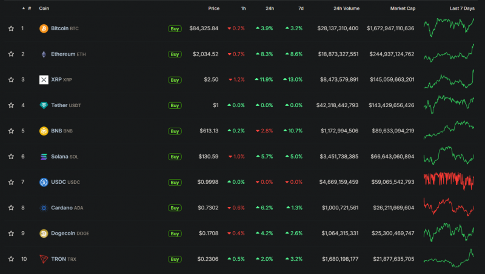Open the Dogecoin DOGE coin page
Screen dimensions: 485x274
(70, 233)
